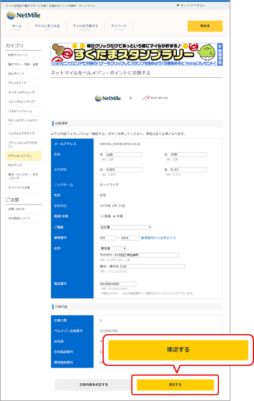Select 防災グッズ category
This screenshot has width=254, height=401.
tap(24, 165)
